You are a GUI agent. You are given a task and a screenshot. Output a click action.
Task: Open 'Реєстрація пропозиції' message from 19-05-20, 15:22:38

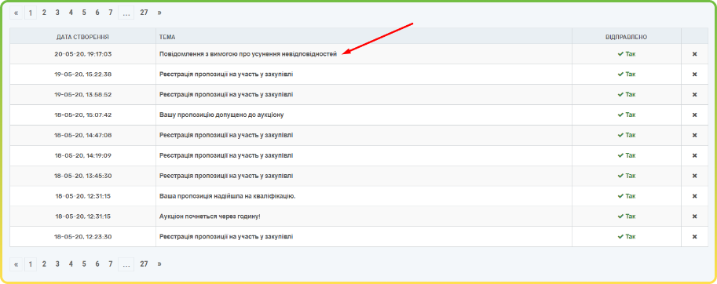point(226,75)
